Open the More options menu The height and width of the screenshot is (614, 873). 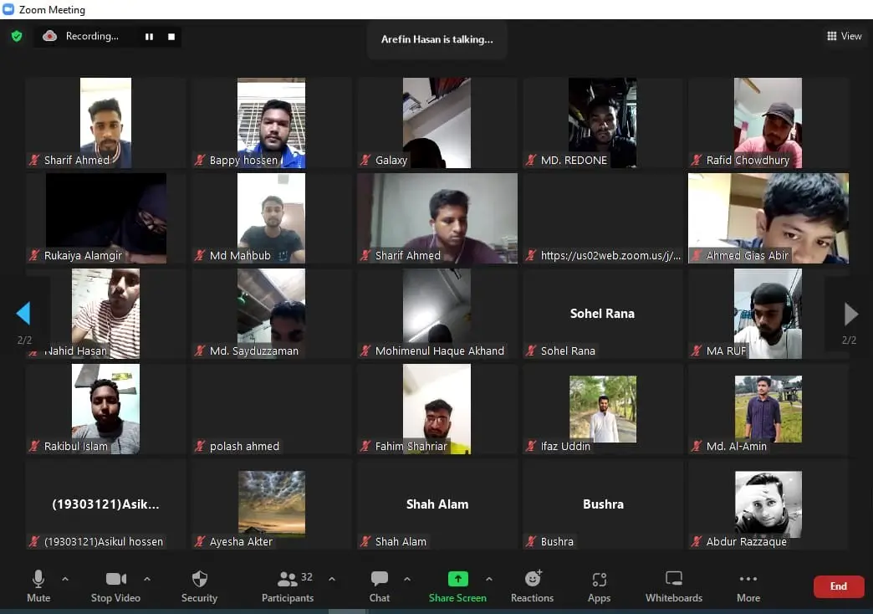pos(748,586)
